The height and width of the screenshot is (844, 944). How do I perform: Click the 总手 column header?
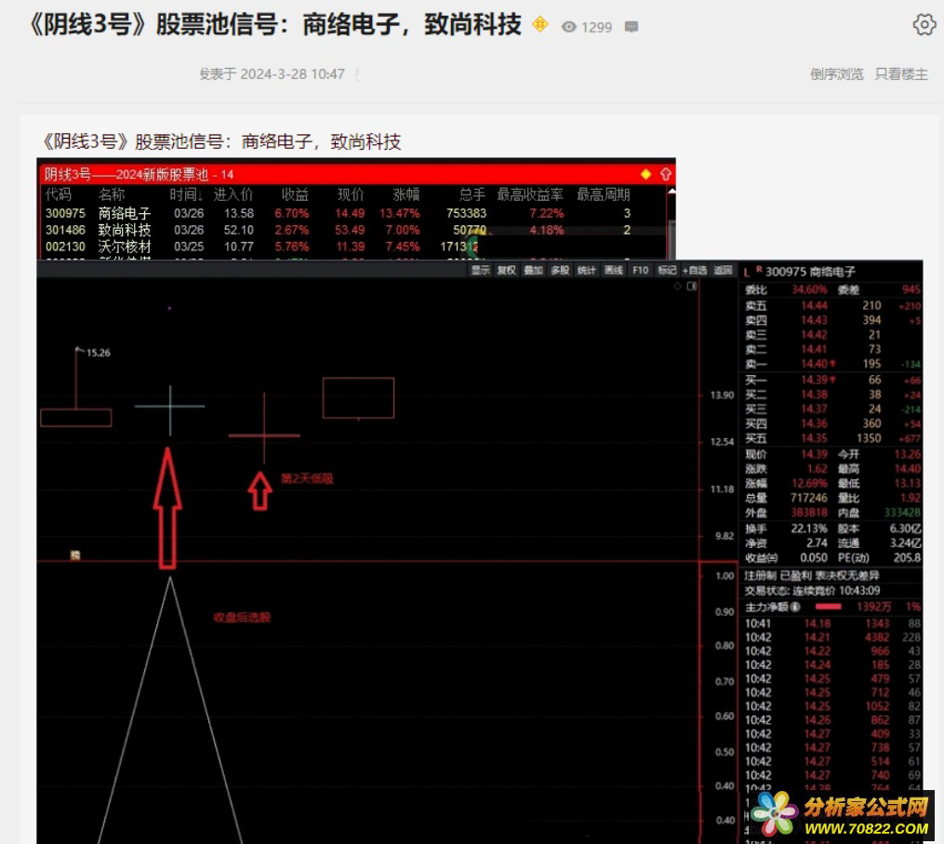(x=472, y=194)
